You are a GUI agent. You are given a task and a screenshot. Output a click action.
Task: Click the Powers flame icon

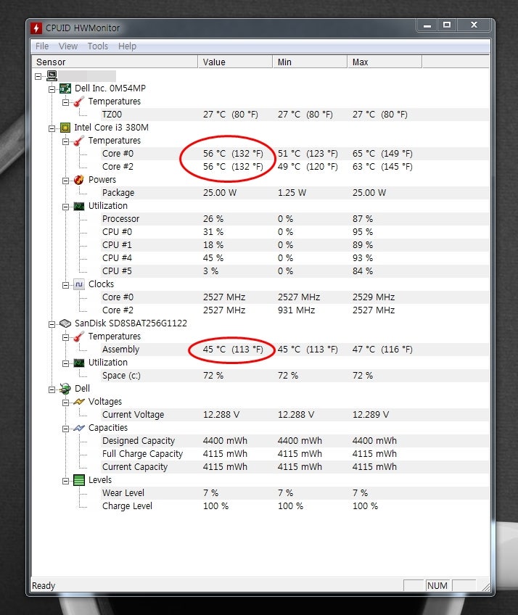79,180
